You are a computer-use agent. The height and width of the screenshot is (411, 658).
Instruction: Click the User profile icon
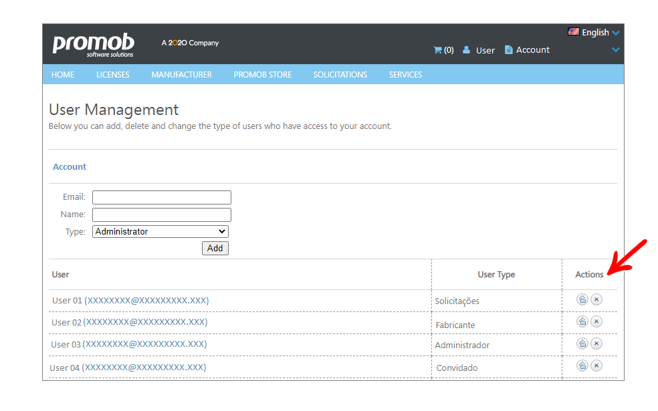(466, 50)
